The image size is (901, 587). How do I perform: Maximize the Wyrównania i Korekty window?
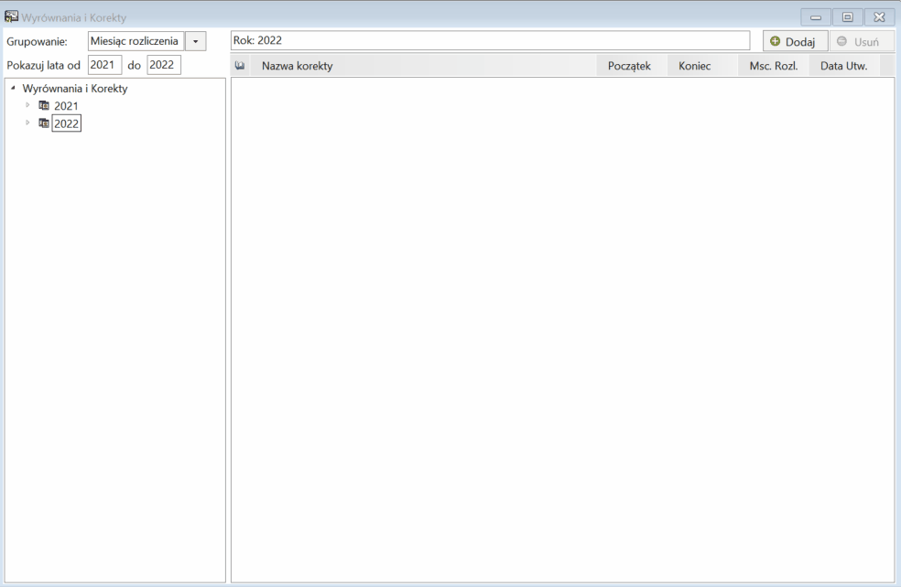(x=848, y=17)
